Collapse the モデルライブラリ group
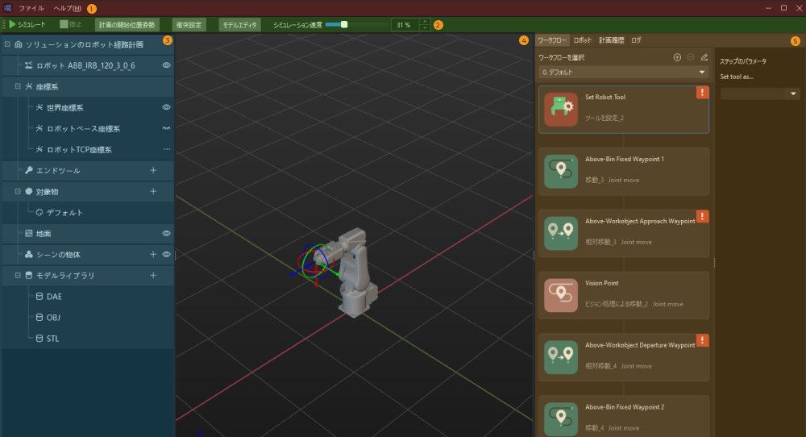 (x=18, y=276)
